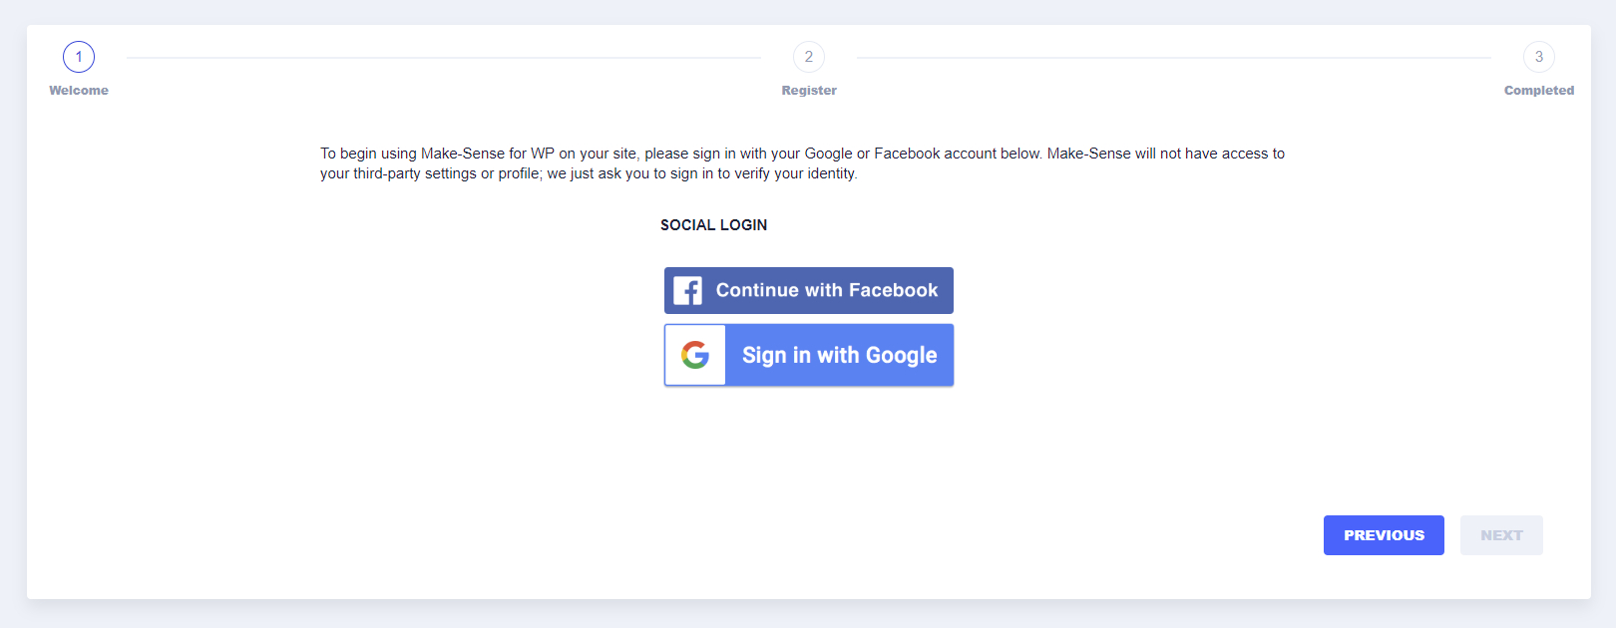
Task: Click the Google G logo icon
Action: [x=695, y=355]
